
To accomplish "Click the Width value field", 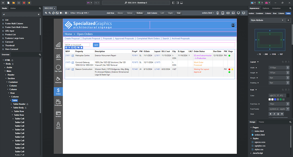I will 277,68.
